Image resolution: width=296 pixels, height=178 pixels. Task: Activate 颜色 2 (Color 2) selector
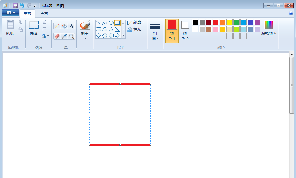tap(185, 31)
